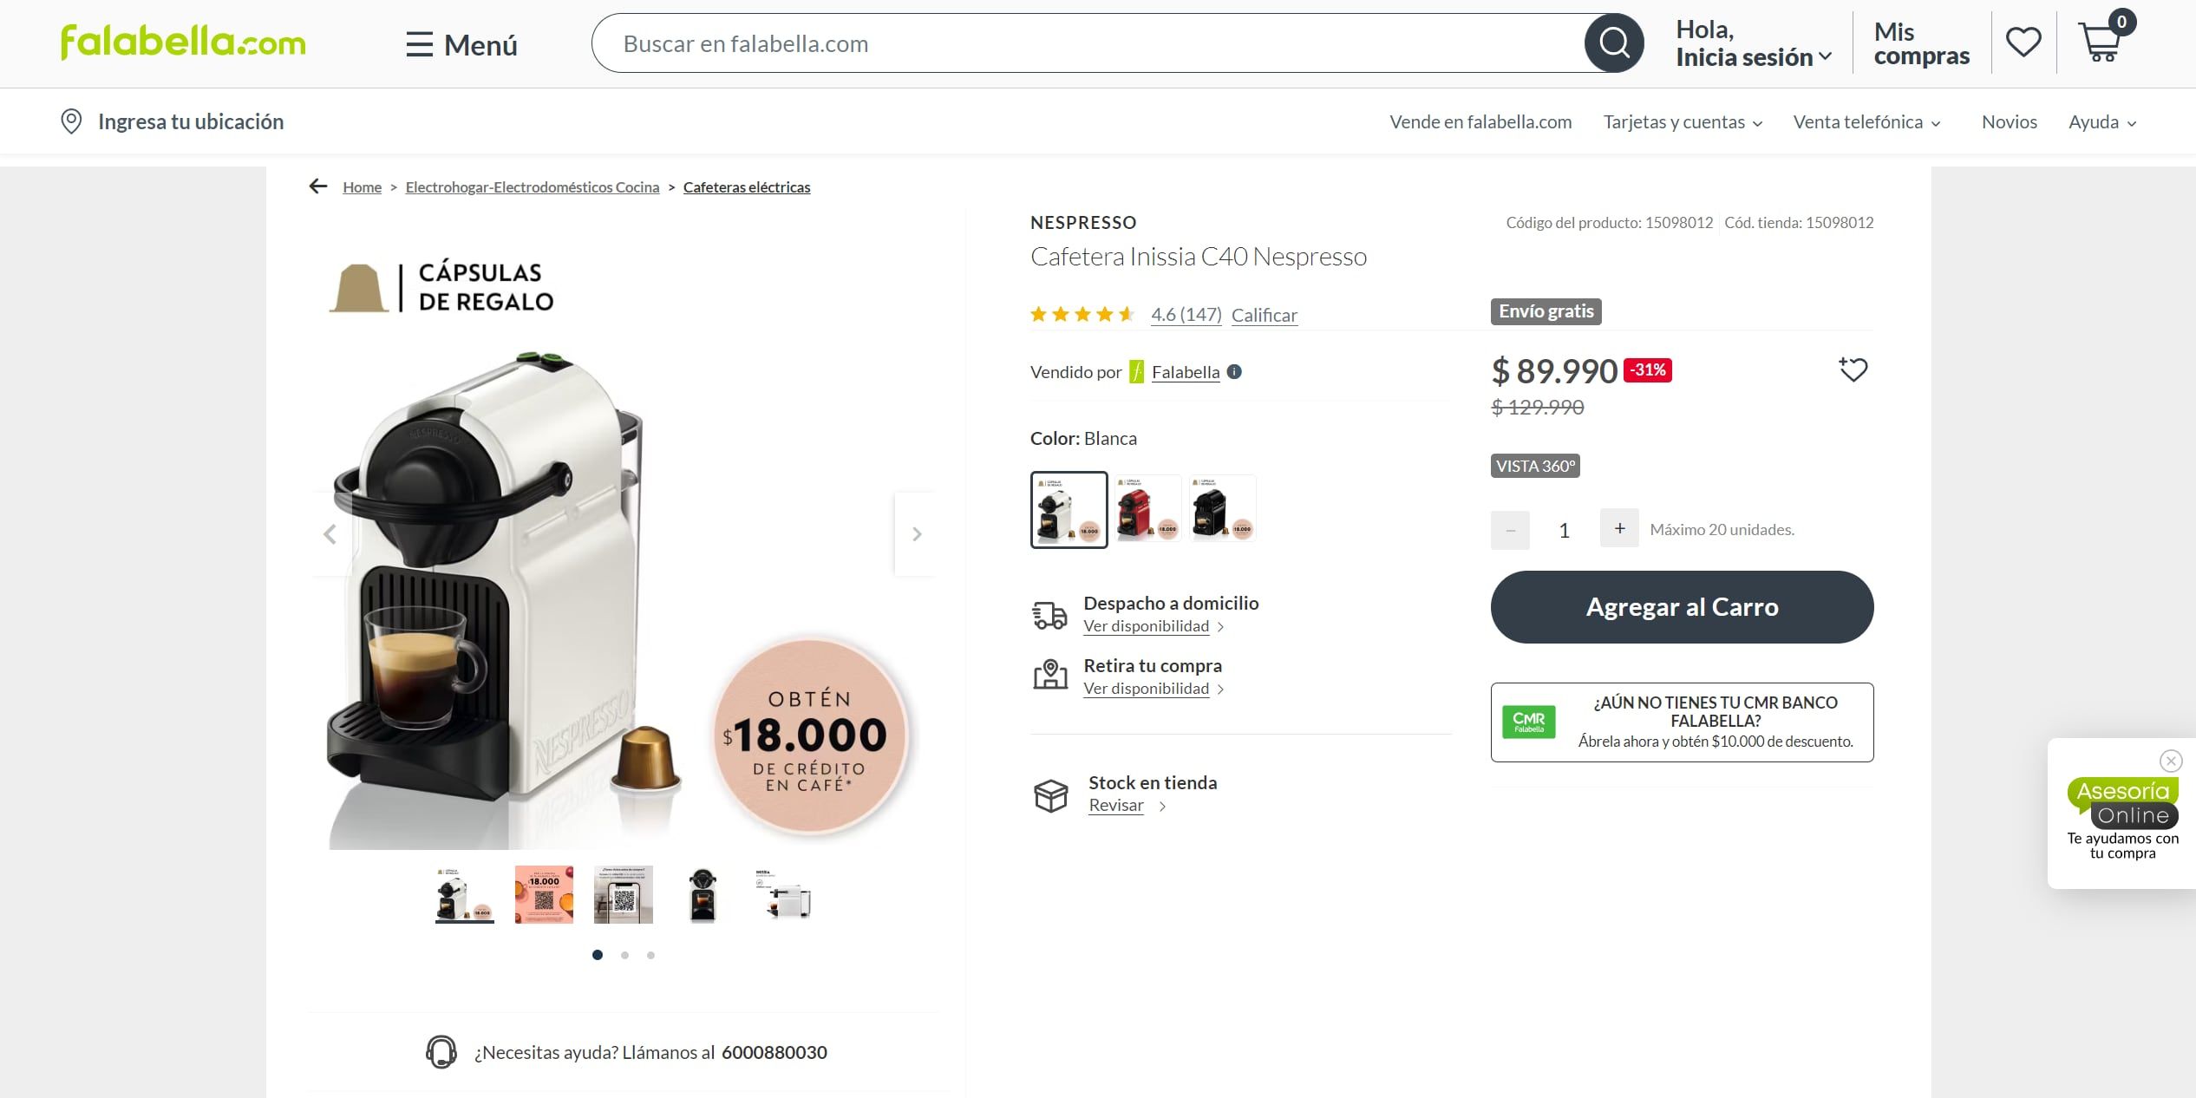The width and height of the screenshot is (2196, 1098).
Task: Click the QR code image thumbnail
Action: coord(623,894)
